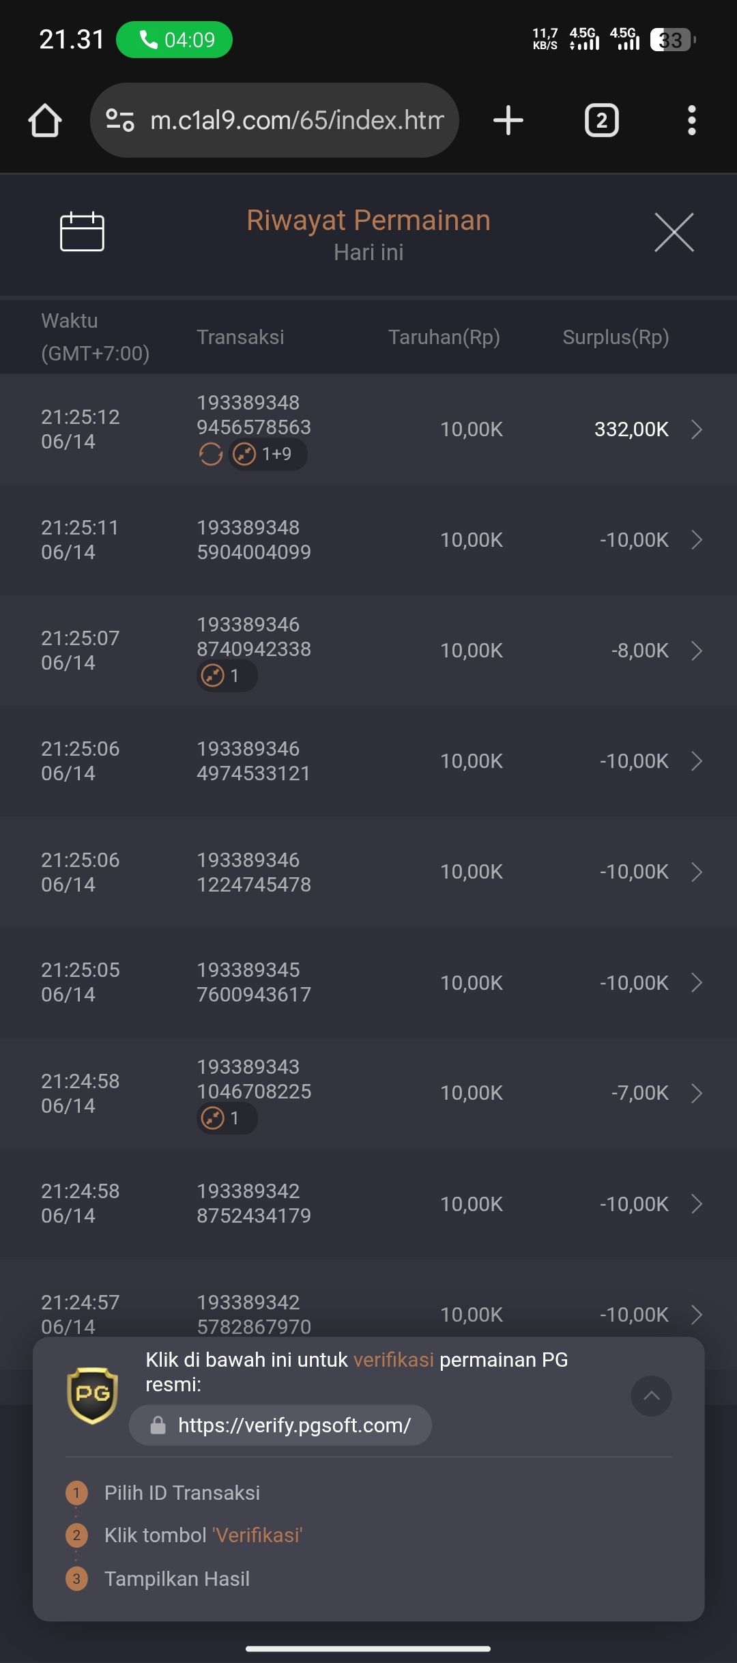
Task: Expand details of -7,00K surplus row
Action: pyautogui.click(x=696, y=1093)
